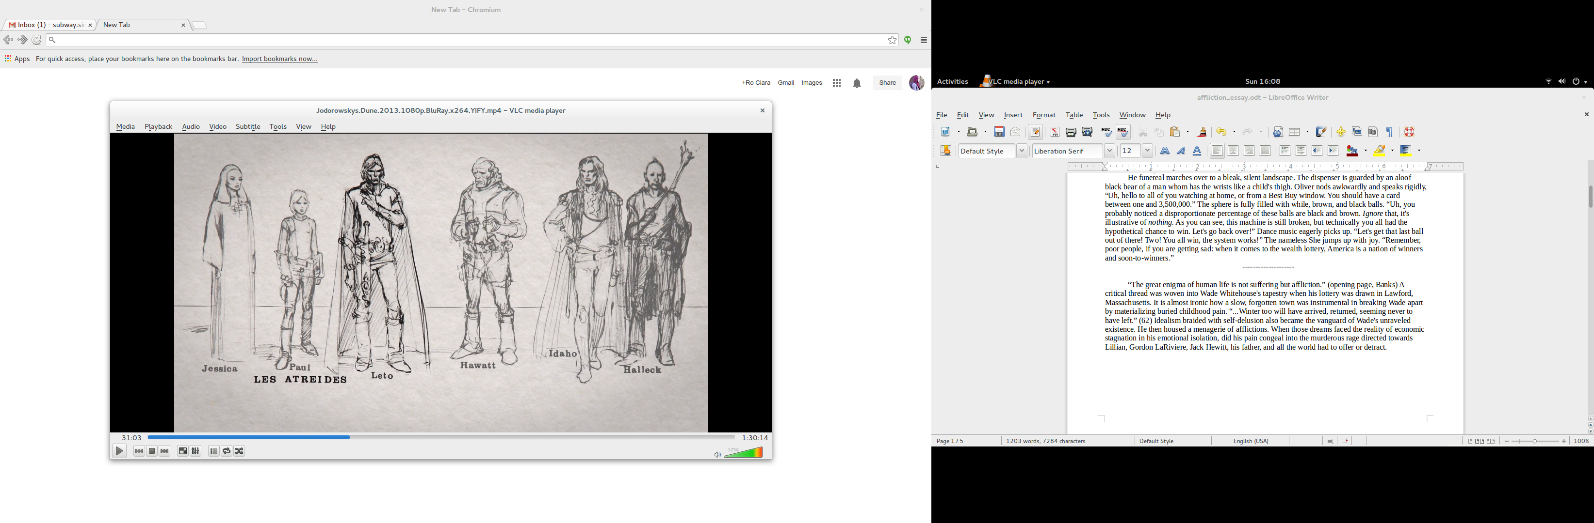This screenshot has width=1594, height=523.
Task: Click the Share button in Chromium
Action: (887, 83)
